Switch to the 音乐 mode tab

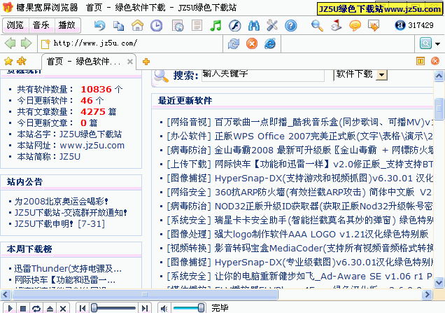click(x=41, y=25)
